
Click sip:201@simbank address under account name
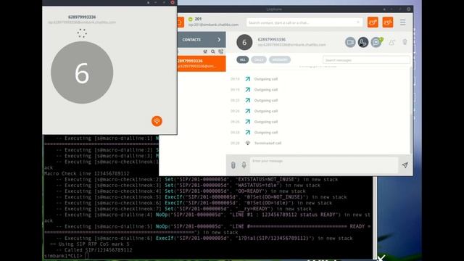coord(213,25)
